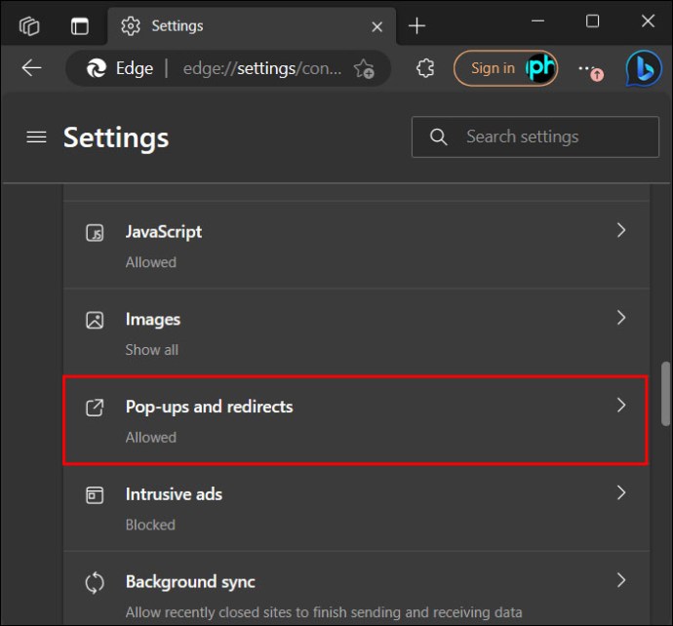Viewport: 673px width, 626px height.
Task: Open Pop-ups and redirects setting
Action: (x=355, y=420)
